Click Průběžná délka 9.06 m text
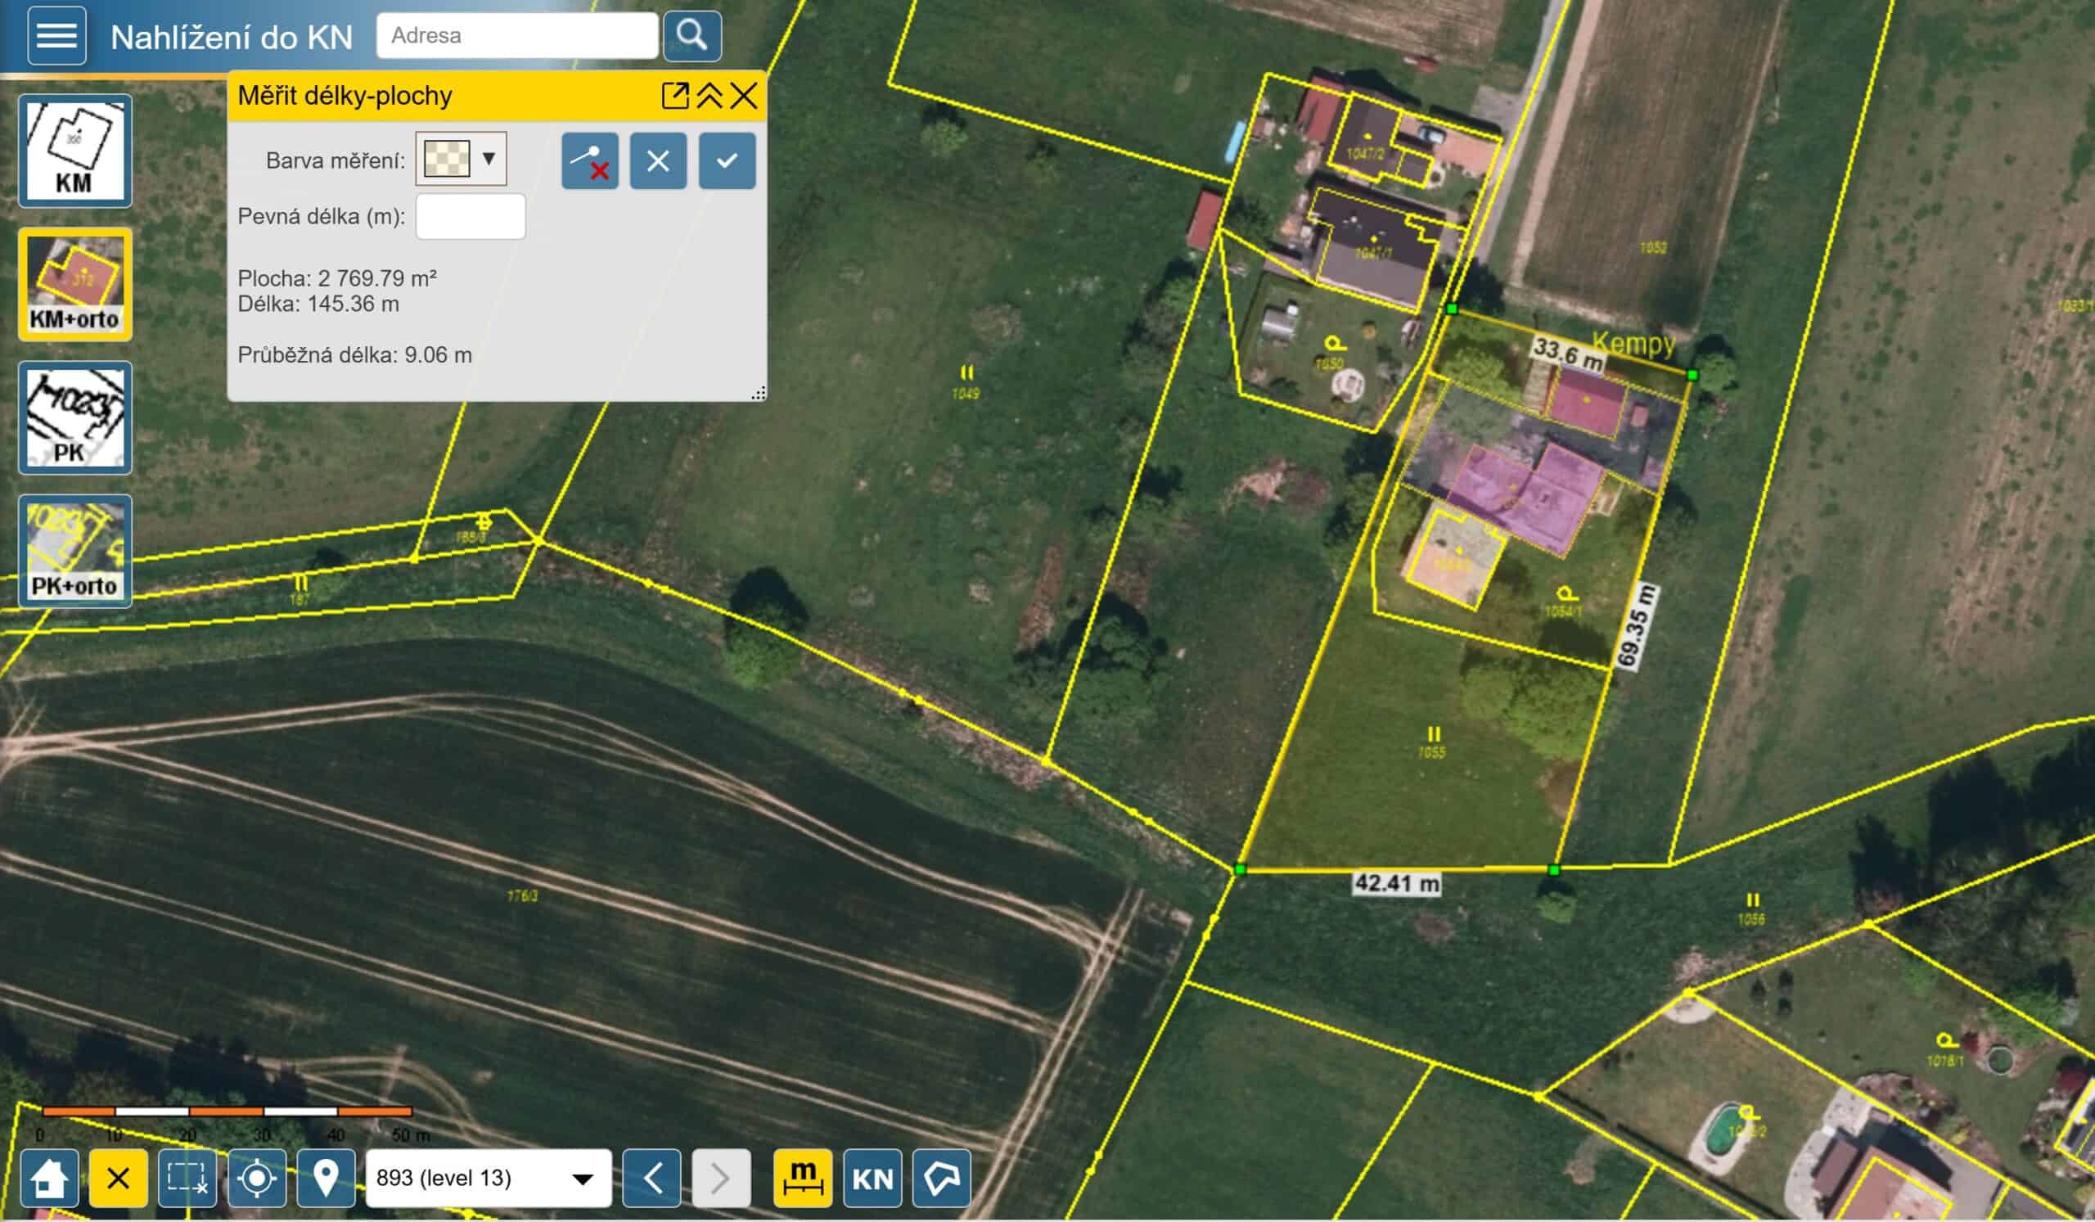 tap(355, 355)
